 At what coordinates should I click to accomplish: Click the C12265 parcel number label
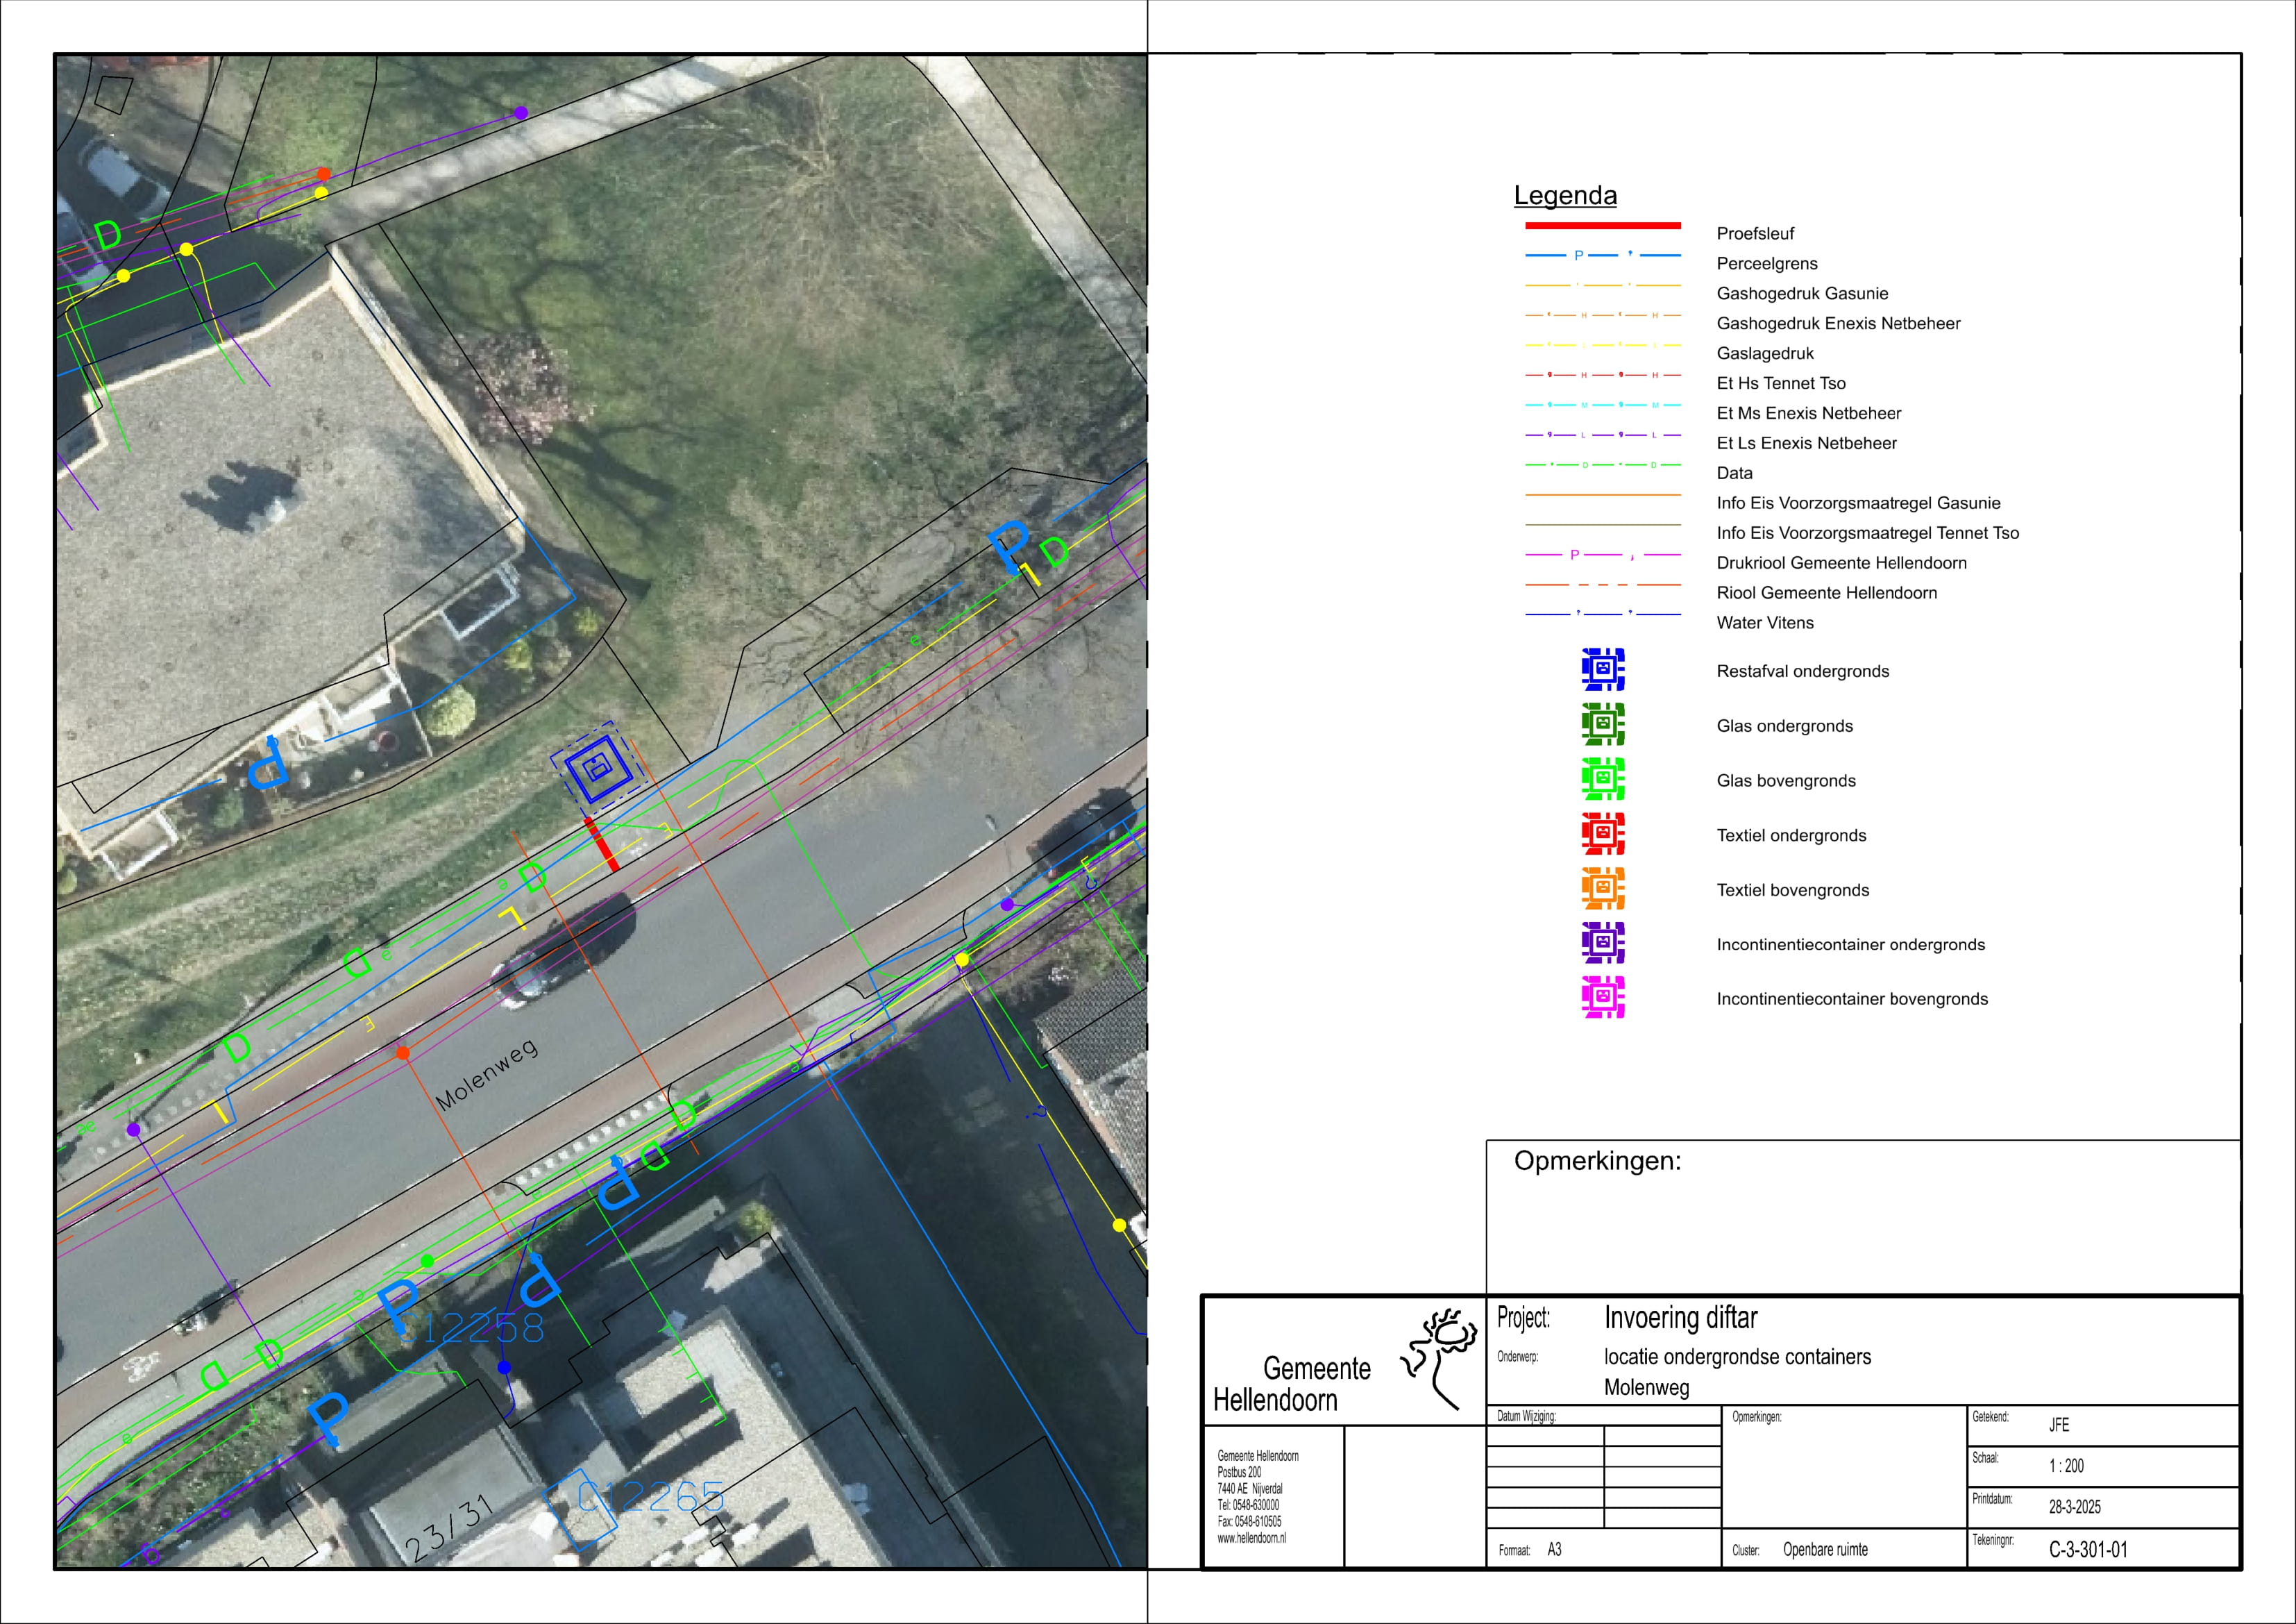650,1497
